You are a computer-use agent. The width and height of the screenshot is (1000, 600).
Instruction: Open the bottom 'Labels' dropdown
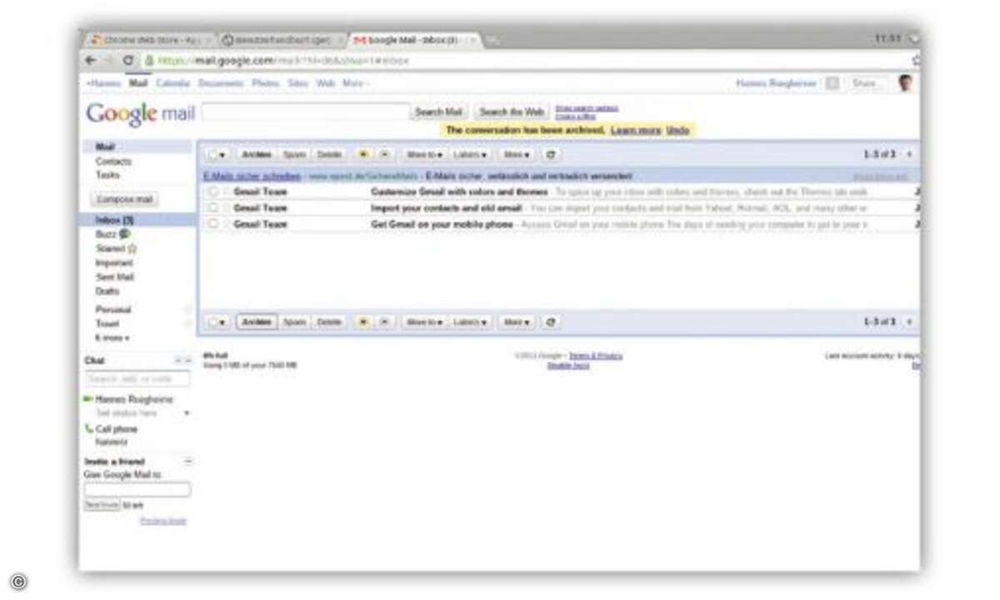point(470,322)
